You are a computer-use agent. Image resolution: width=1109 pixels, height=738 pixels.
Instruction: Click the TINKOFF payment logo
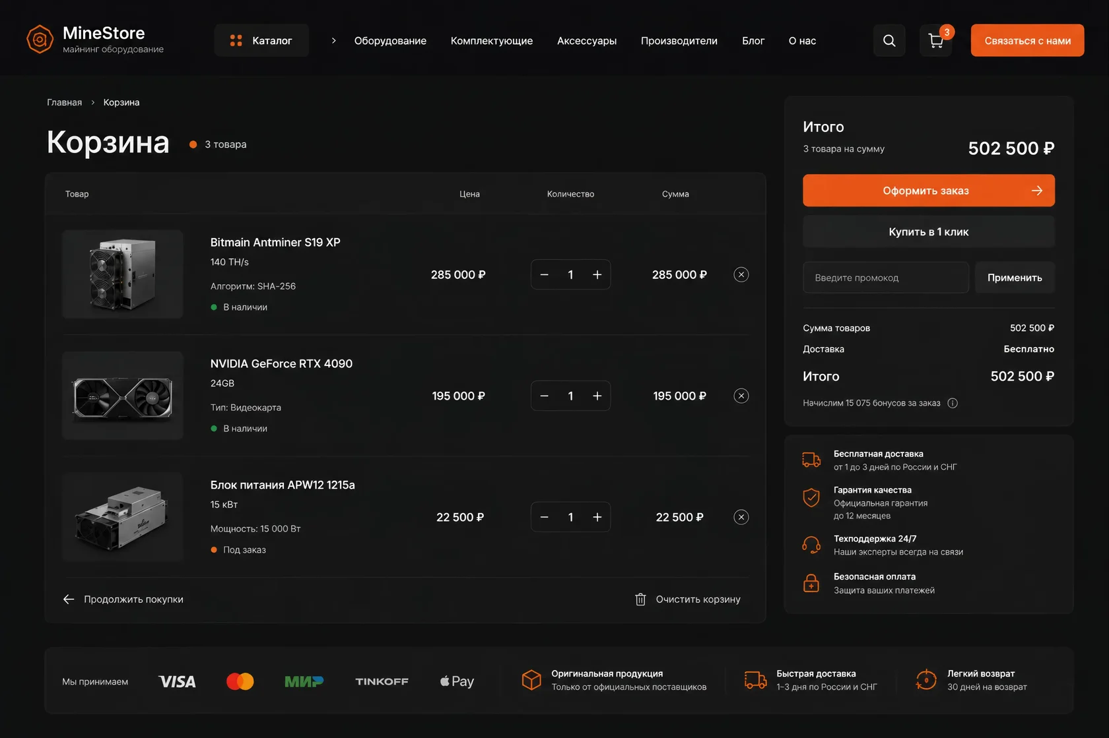[382, 681]
